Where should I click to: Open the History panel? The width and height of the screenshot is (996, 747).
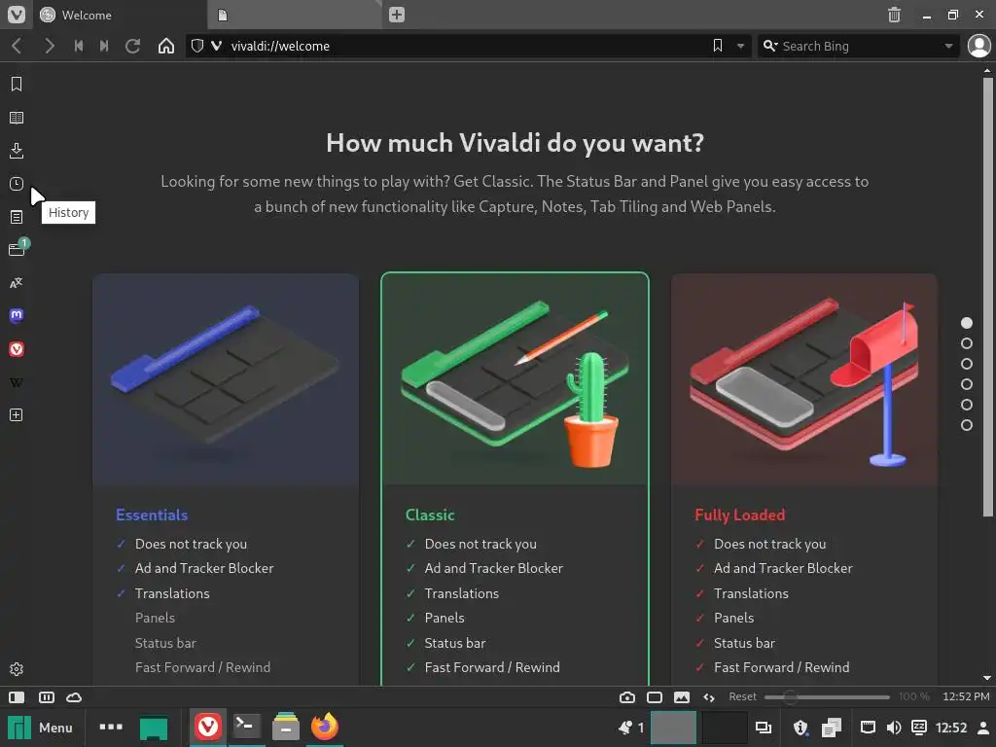17,184
